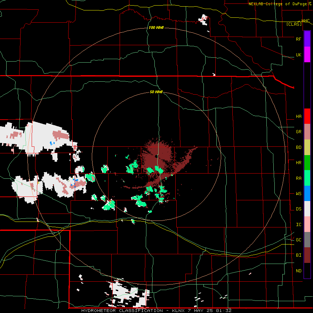Click the BI brown legend swatch
This screenshot has height=313, width=313.
point(307,255)
